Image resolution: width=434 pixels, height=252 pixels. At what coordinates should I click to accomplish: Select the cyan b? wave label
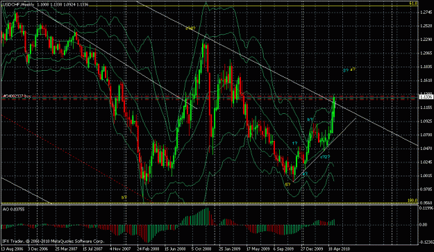click(x=310, y=120)
